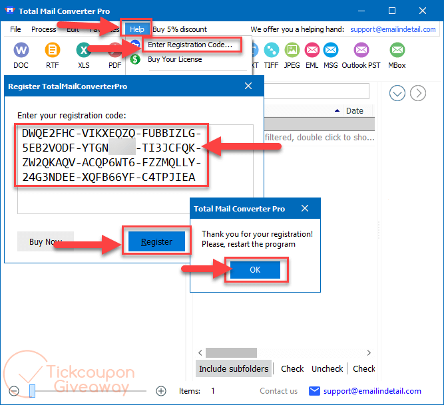Click the circled down-arrow navigation icon
Image resolution: width=444 pixels, height=405 pixels.
pyautogui.click(x=397, y=93)
